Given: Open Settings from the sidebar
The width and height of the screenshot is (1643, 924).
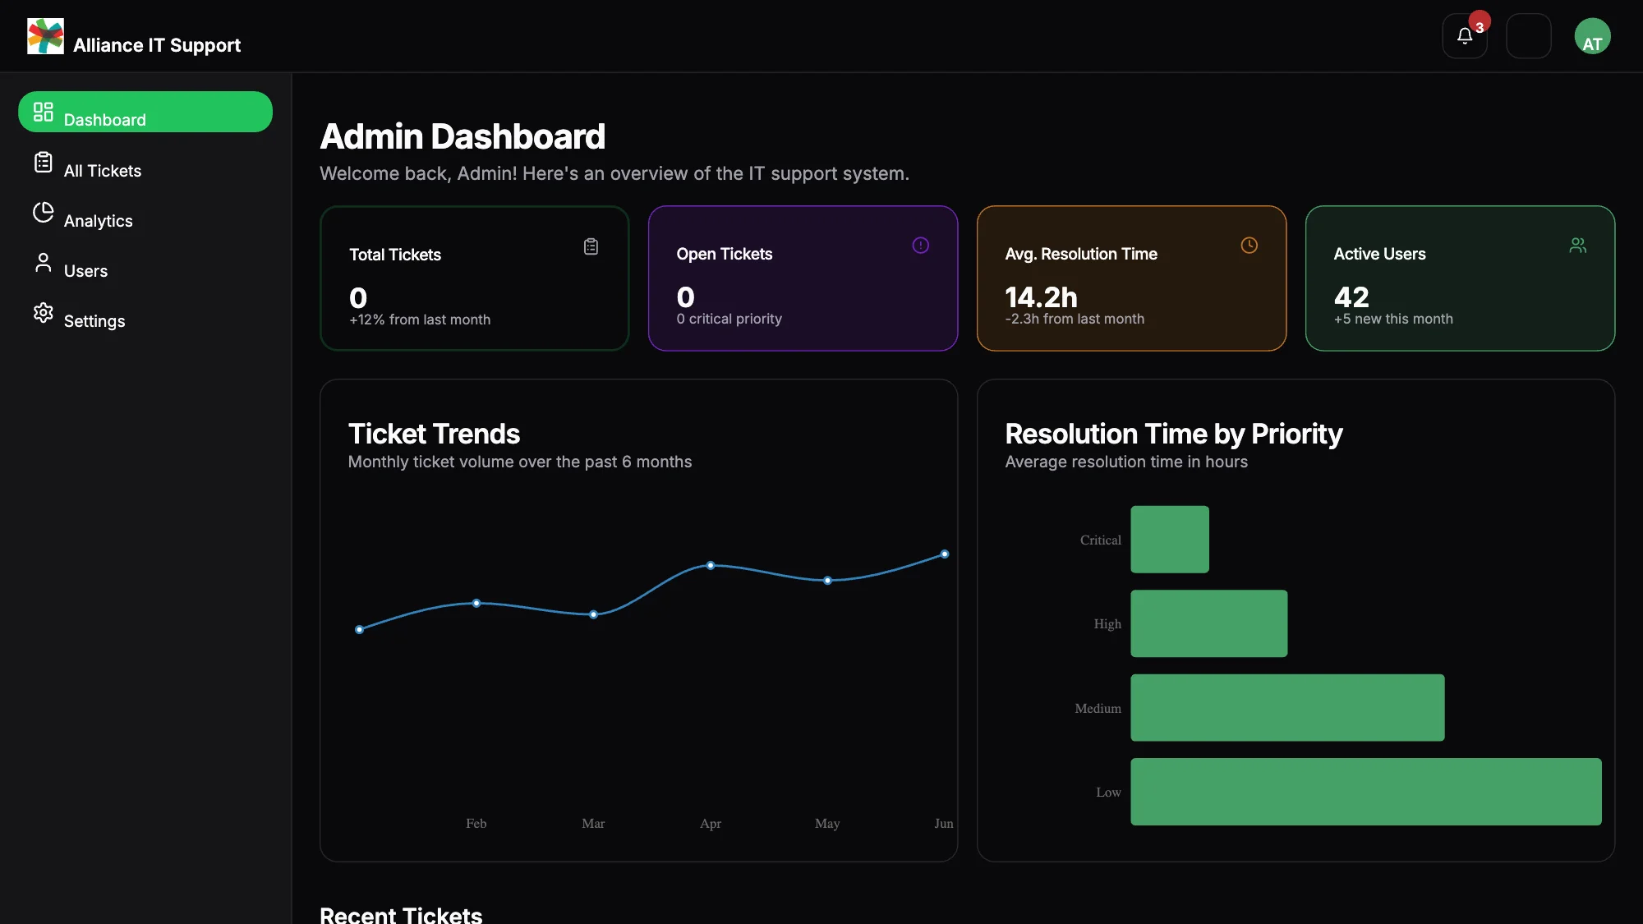Looking at the screenshot, I should (145, 313).
